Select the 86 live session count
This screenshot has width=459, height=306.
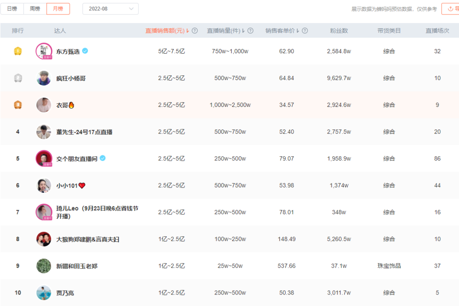click(x=437, y=159)
